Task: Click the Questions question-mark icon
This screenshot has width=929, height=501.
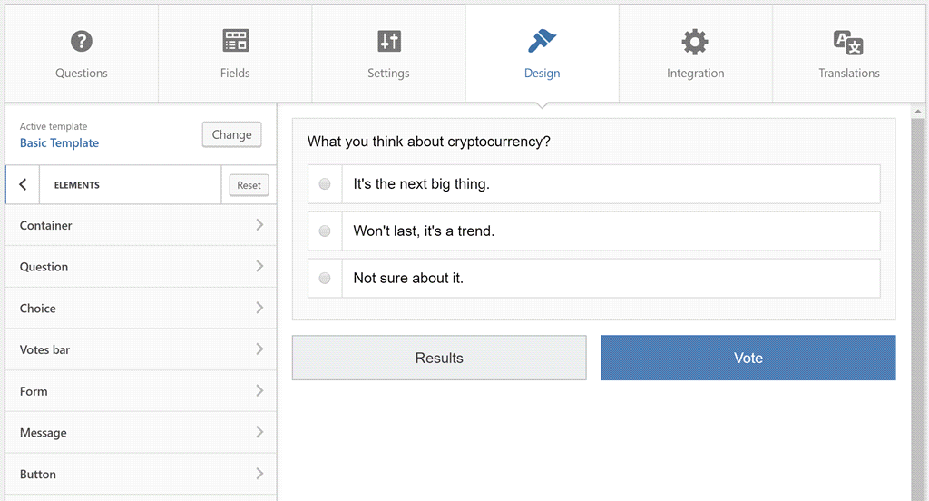Action: coord(81,42)
